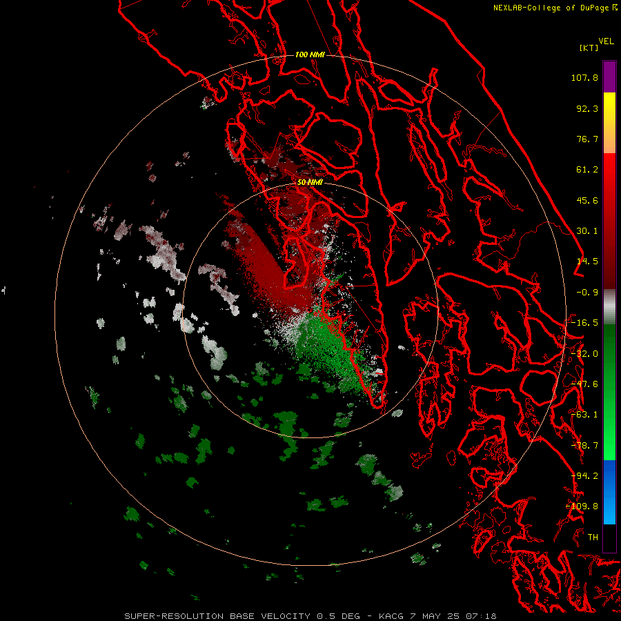Select the 76.7 velocity scale value
The width and height of the screenshot is (621, 621).
(587, 139)
